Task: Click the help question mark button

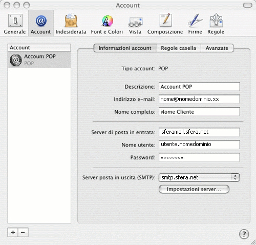Action: pos(244,234)
